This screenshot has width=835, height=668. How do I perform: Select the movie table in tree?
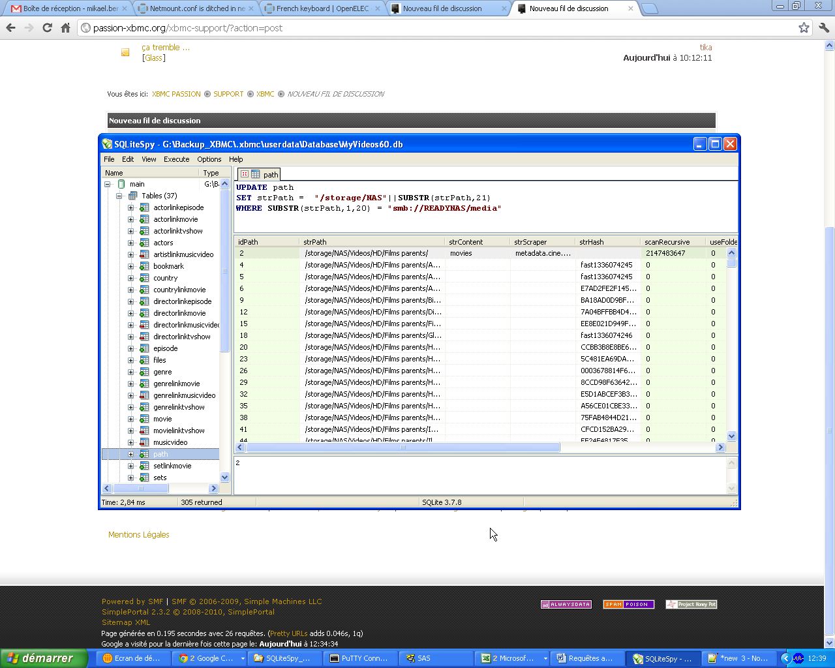click(x=162, y=419)
